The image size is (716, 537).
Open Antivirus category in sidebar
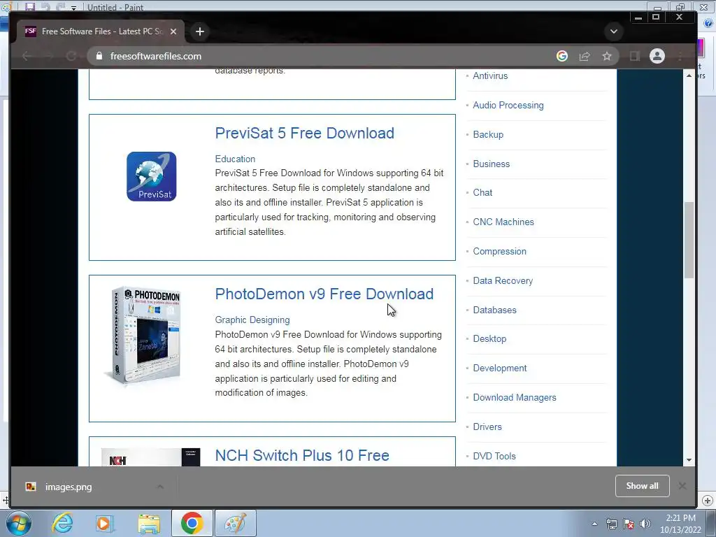[x=490, y=76]
